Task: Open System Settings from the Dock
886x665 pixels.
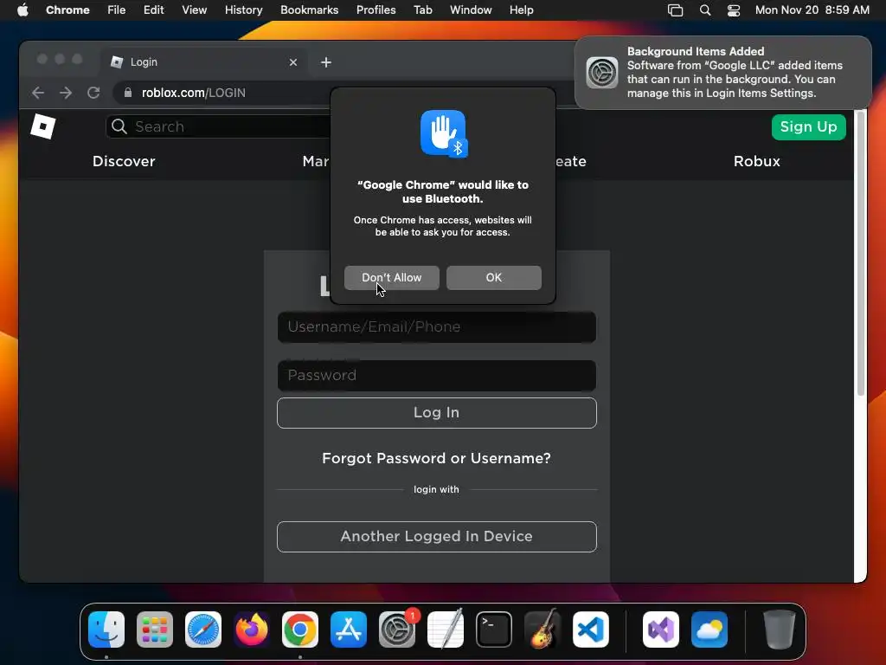Action: coord(397,629)
